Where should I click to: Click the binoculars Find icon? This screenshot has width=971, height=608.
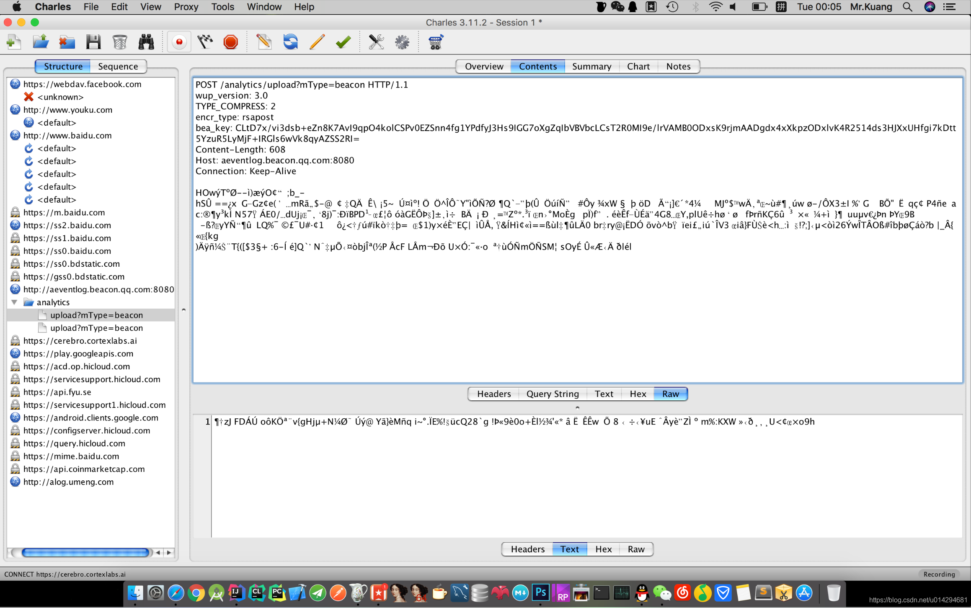146,42
